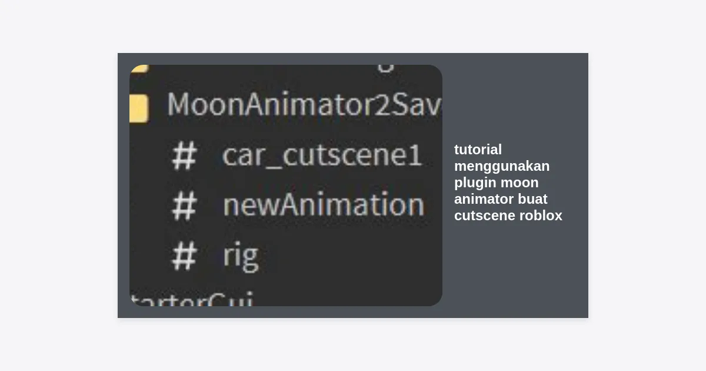706x371 pixels.
Task: Select the MoonAnimator2Sav folder label
Action: 304,105
